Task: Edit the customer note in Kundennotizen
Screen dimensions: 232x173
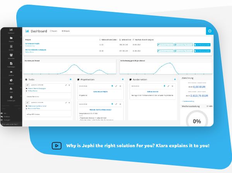Action: (168, 86)
